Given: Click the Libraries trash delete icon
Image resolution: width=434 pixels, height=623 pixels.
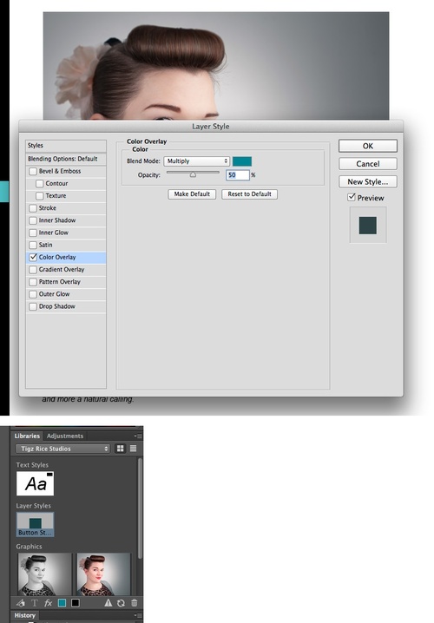Looking at the screenshot, I should coord(135,603).
